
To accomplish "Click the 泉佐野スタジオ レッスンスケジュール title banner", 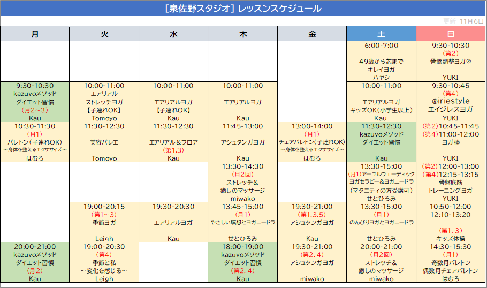I will tap(243, 9).
